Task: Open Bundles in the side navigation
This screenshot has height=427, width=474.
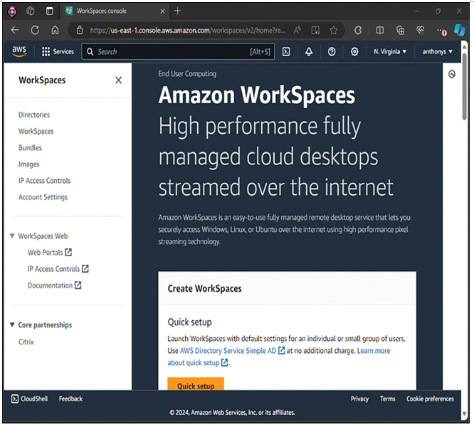Action: click(x=30, y=148)
